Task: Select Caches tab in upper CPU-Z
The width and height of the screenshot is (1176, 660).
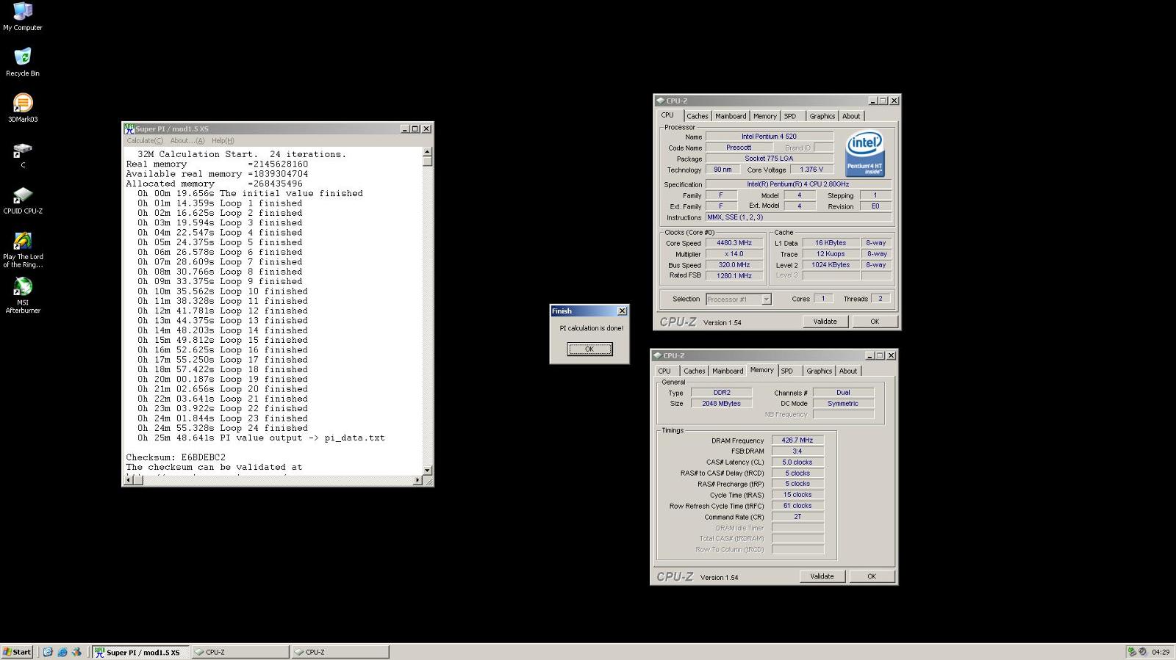Action: [x=698, y=116]
